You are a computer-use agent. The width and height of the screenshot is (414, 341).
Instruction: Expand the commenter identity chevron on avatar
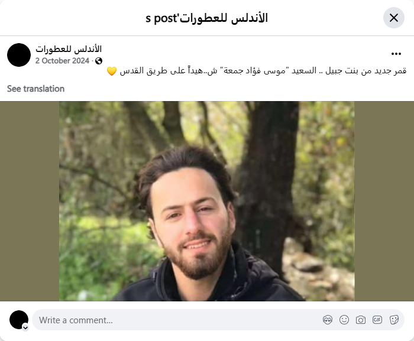[x=25, y=327]
